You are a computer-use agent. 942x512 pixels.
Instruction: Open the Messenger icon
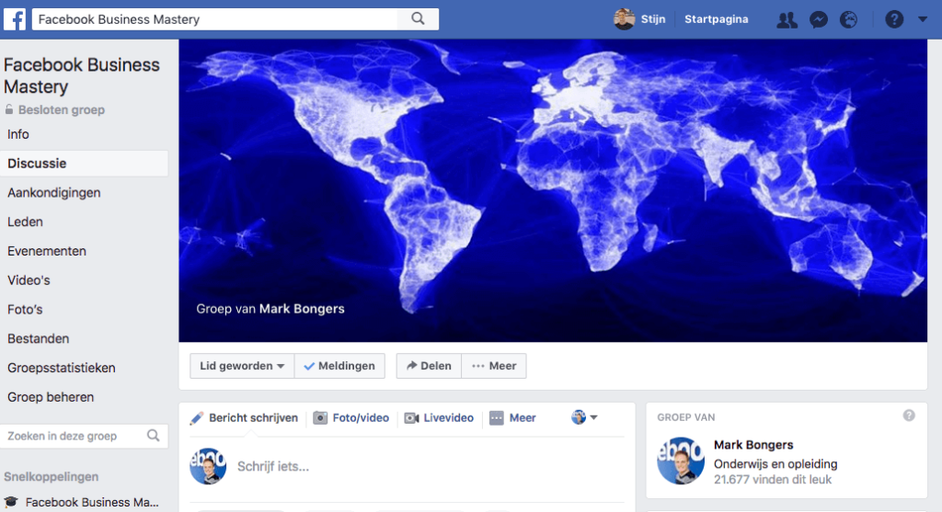(x=818, y=20)
